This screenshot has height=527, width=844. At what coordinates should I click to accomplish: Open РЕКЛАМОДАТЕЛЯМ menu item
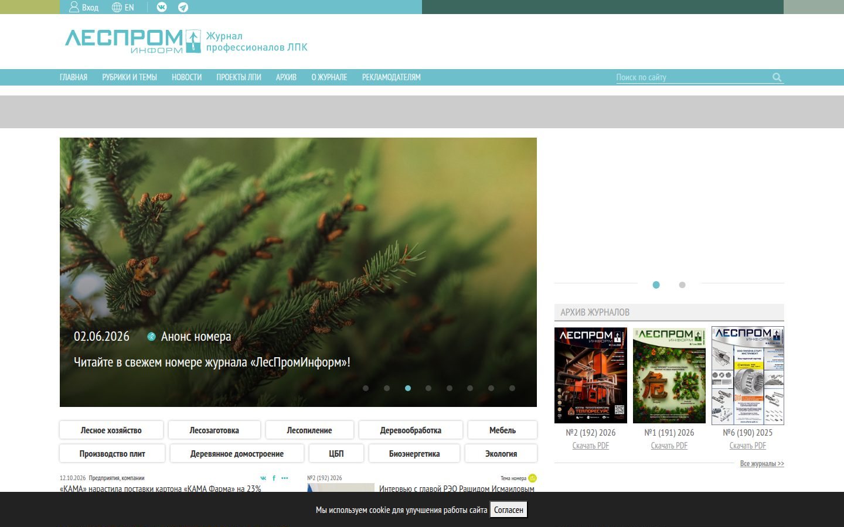(392, 77)
